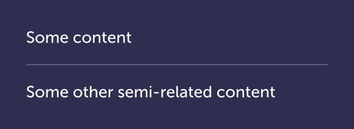Click the capital 'S' starting the first line
The height and width of the screenshot is (129, 354).
tap(30, 37)
